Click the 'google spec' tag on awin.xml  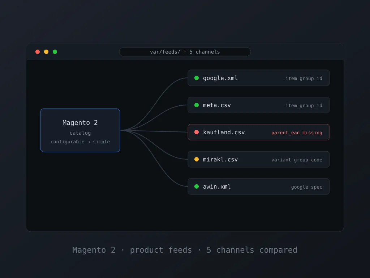[x=307, y=187]
